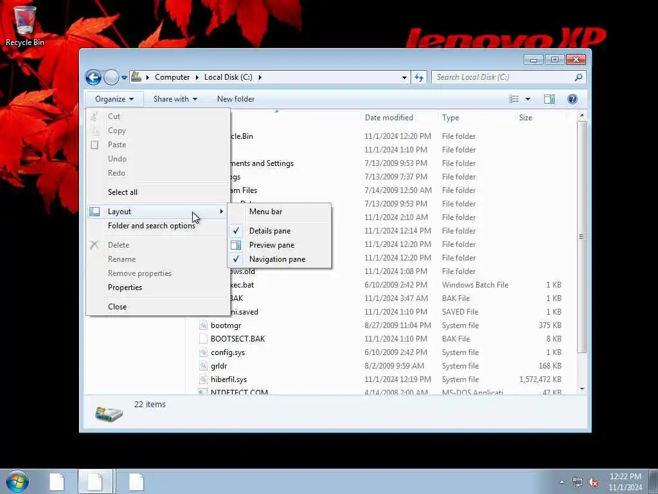Click the search magnifier icon
Screen dimensions: 658x494
(x=579, y=77)
